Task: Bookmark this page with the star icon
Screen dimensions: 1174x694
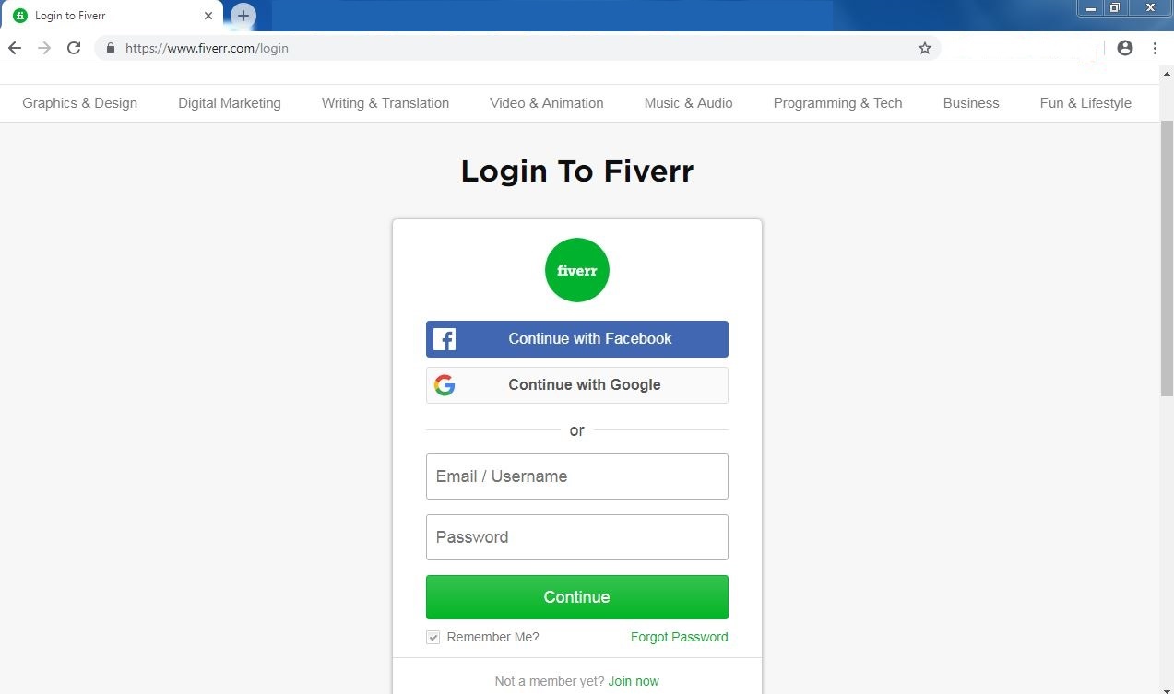Action: point(925,48)
